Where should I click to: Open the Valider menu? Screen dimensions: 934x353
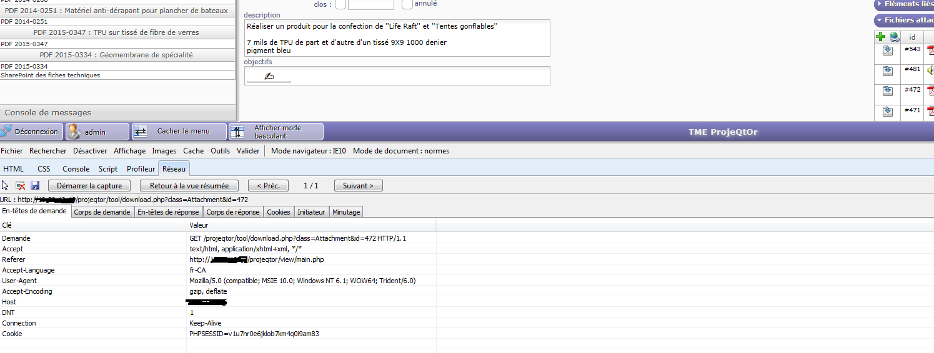click(x=248, y=151)
